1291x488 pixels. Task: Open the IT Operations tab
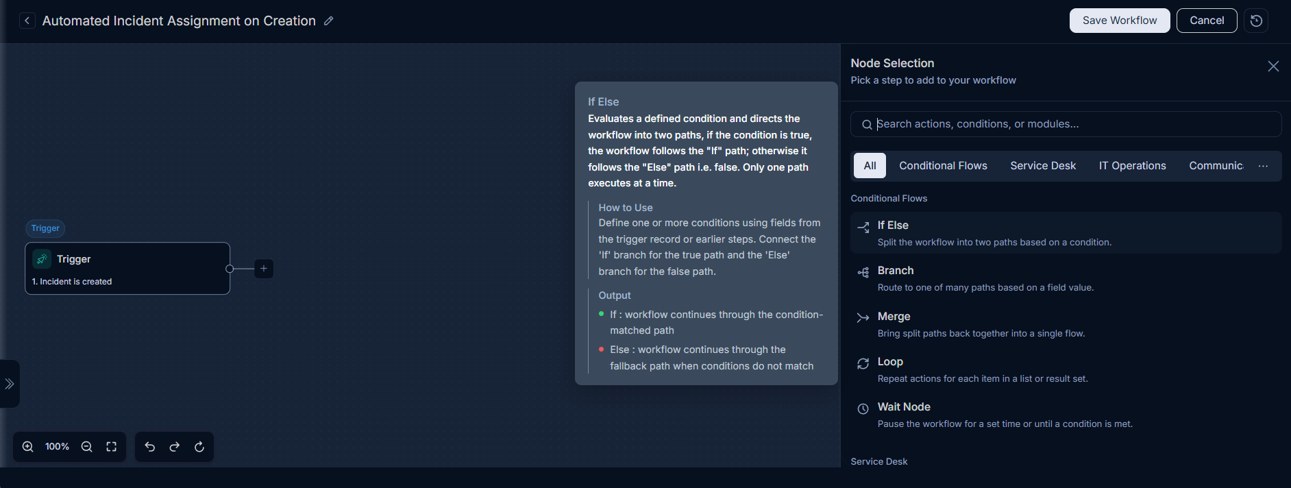pos(1132,166)
